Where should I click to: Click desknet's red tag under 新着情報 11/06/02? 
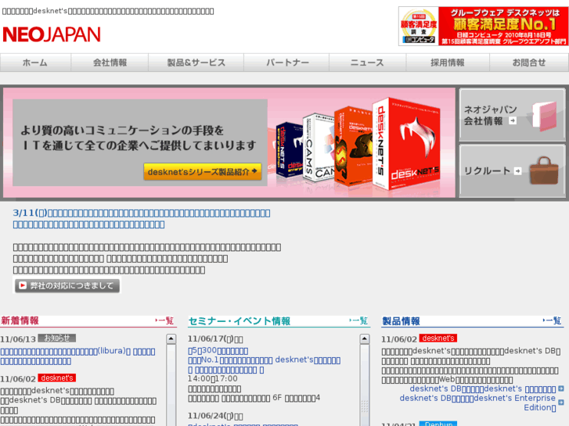coord(57,378)
